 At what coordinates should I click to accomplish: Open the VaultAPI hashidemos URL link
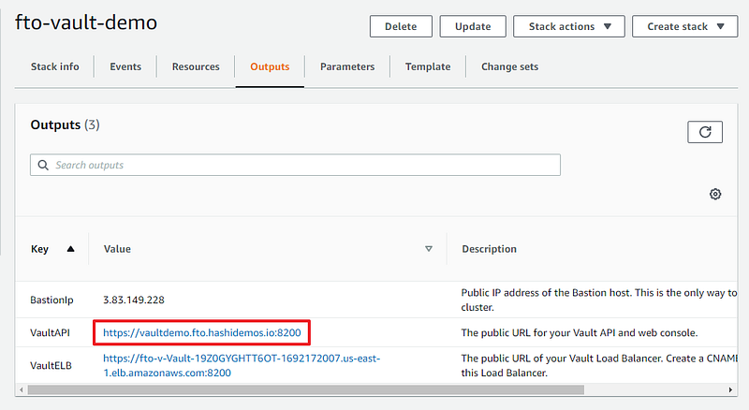[202, 332]
